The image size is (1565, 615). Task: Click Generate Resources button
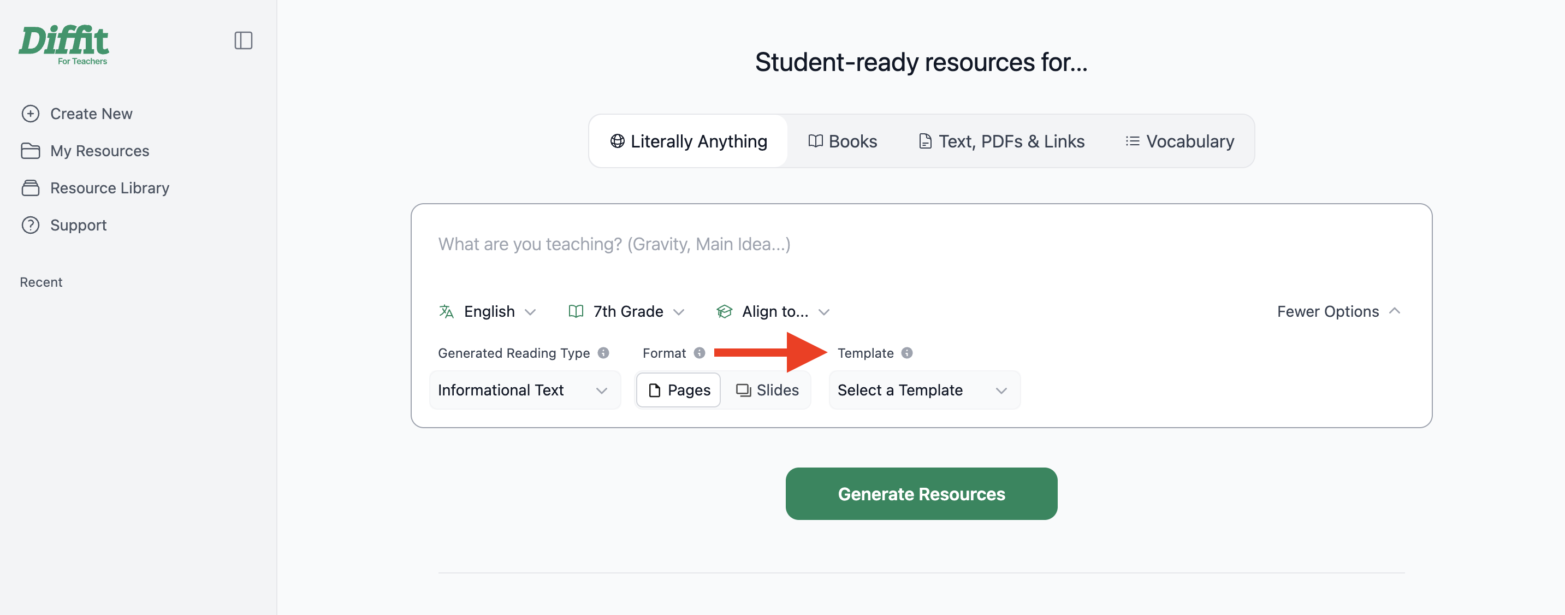(x=921, y=493)
